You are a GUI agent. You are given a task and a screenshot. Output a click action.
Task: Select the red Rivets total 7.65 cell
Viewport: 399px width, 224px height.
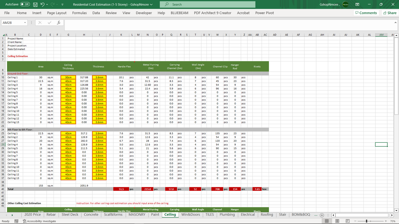coord(257,189)
